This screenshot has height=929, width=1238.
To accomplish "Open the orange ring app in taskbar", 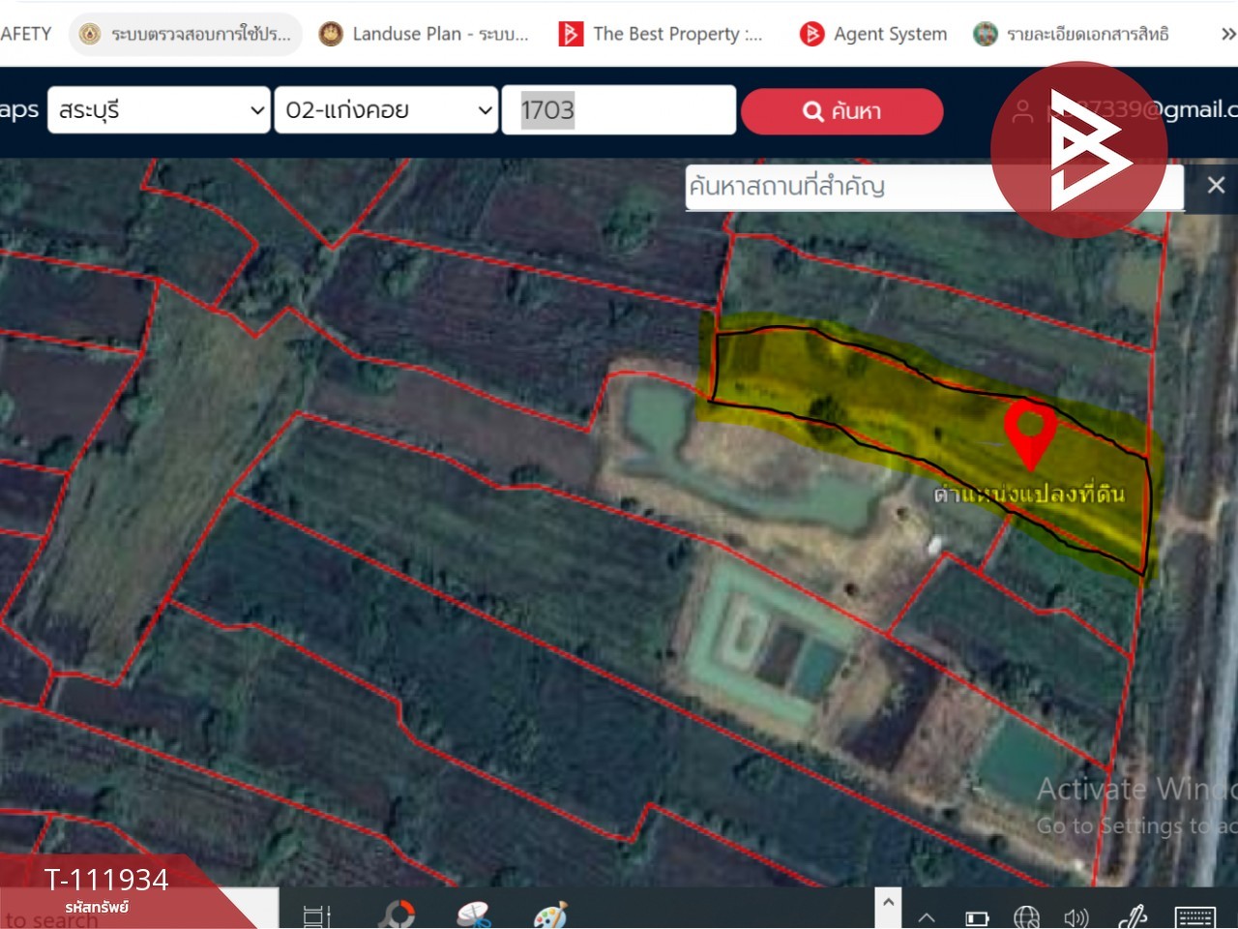I will click(x=397, y=914).
